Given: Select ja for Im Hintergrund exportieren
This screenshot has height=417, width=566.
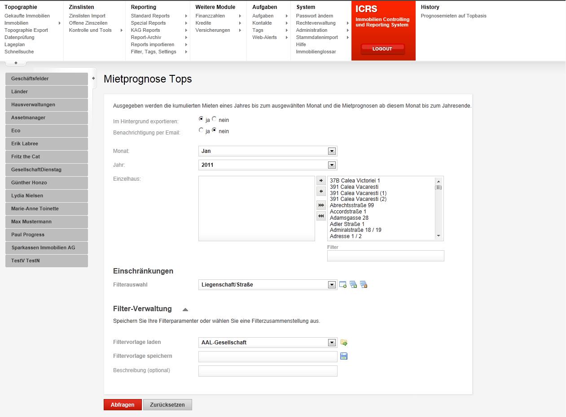Looking at the screenshot, I should click(201, 119).
